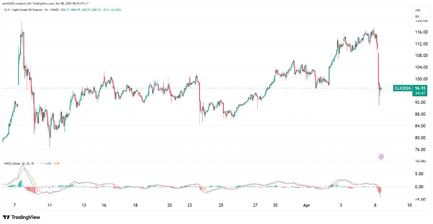Screen dimensions: 433x224
Task: Open the USD currency selector
Action: [417, 10]
